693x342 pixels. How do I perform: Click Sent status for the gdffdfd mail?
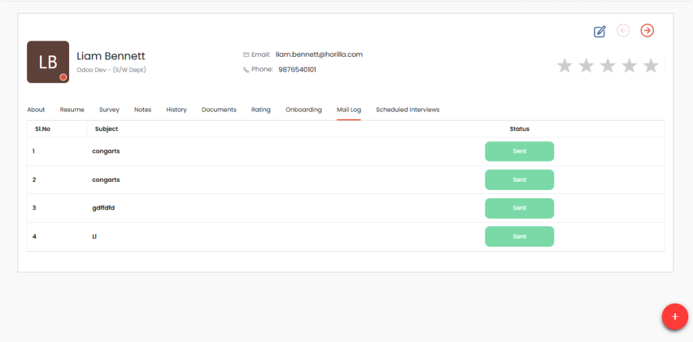[519, 208]
